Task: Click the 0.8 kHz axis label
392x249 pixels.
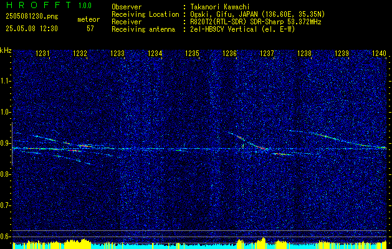Action: tap(5, 174)
